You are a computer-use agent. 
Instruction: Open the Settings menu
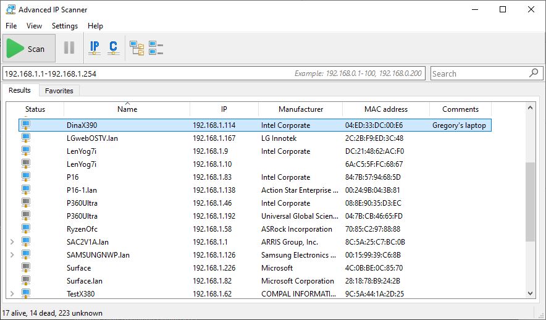(65, 26)
